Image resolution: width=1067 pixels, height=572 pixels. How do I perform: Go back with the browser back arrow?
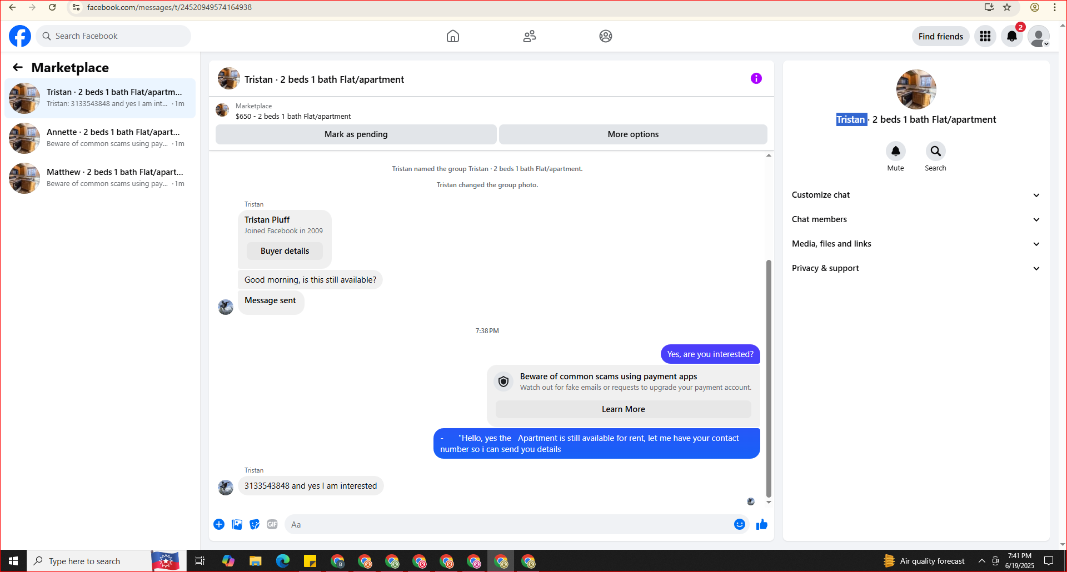click(12, 7)
